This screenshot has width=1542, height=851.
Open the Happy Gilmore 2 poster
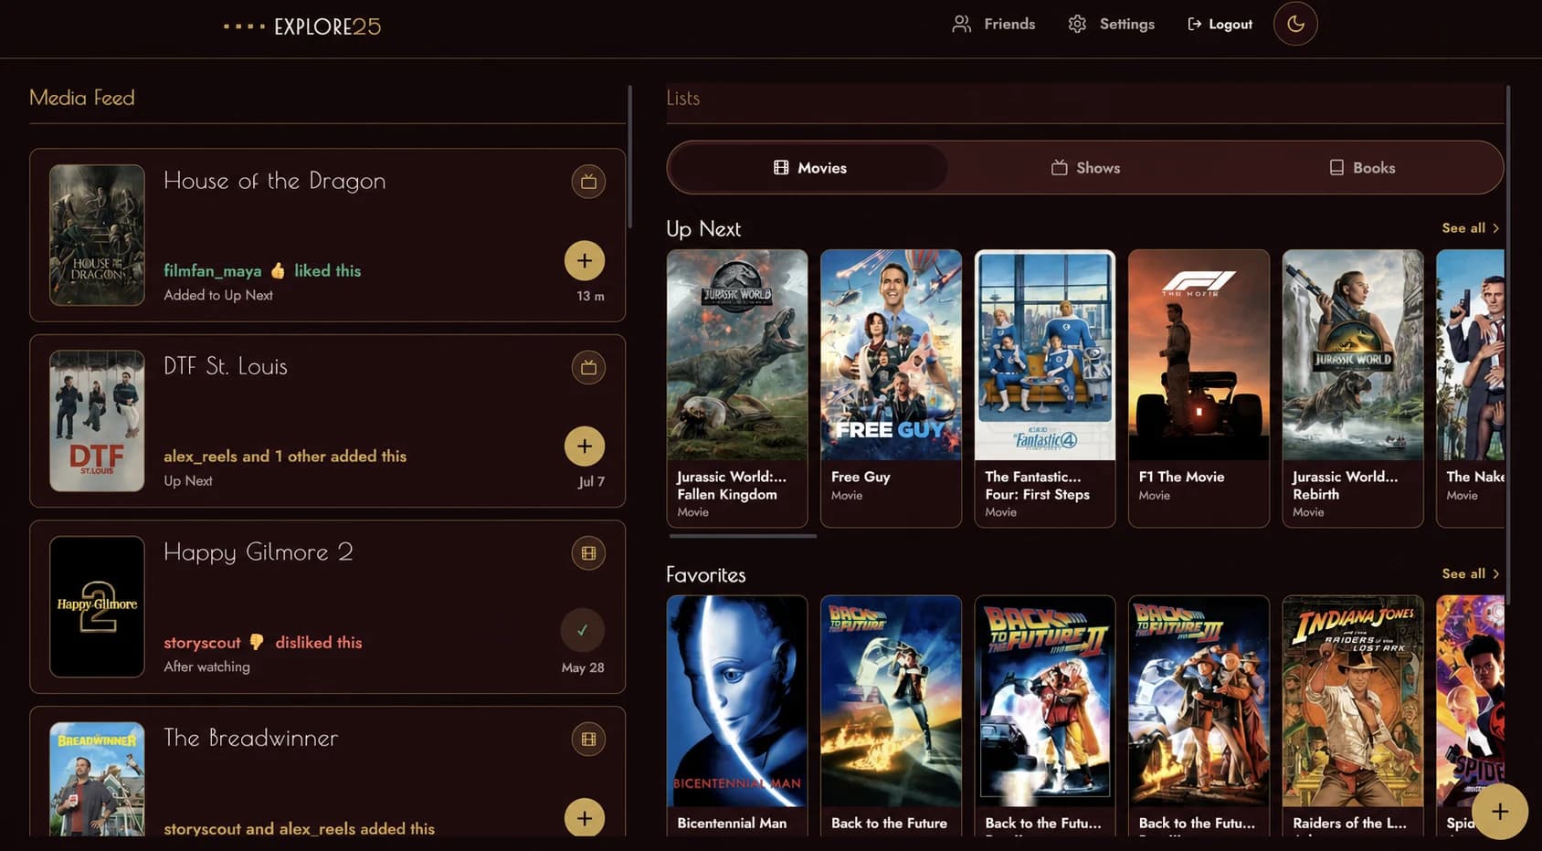pyautogui.click(x=97, y=606)
